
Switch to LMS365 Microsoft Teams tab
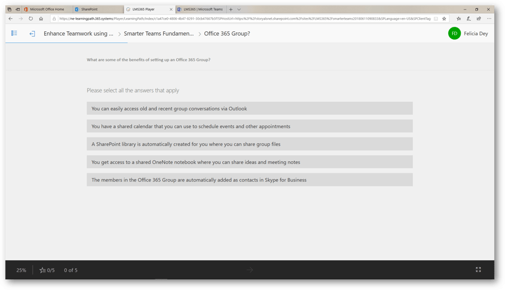(x=201, y=10)
